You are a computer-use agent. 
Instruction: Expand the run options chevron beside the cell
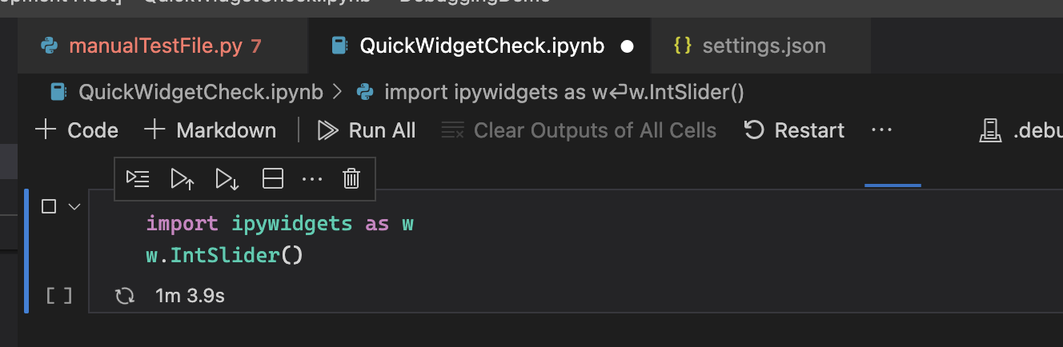click(x=74, y=206)
